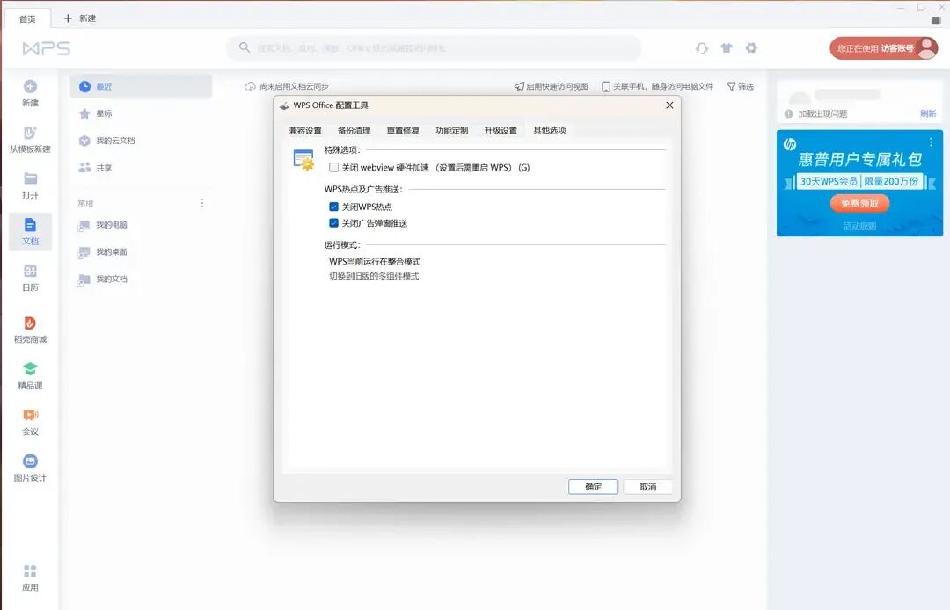Viewport: 950px width, 610px height.
Task: Click the search input field
Action: tap(434, 47)
